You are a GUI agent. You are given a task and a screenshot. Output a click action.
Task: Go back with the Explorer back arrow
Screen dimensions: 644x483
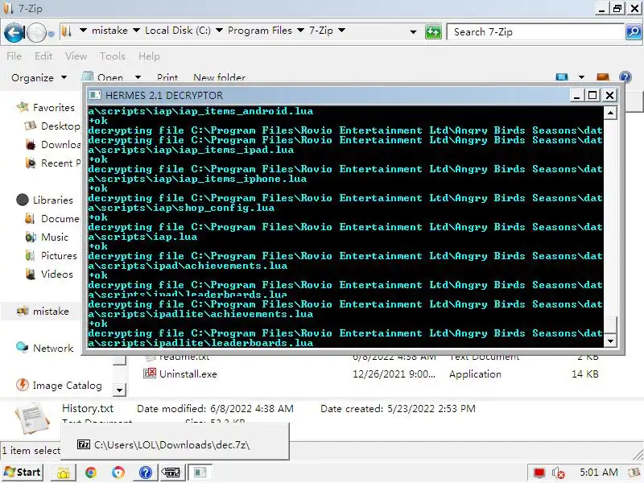(x=14, y=32)
